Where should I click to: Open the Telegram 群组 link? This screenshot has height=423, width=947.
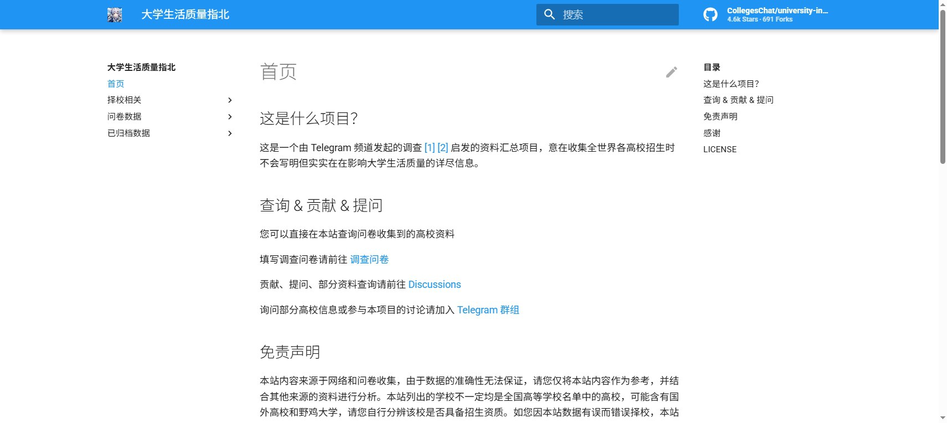click(x=488, y=310)
